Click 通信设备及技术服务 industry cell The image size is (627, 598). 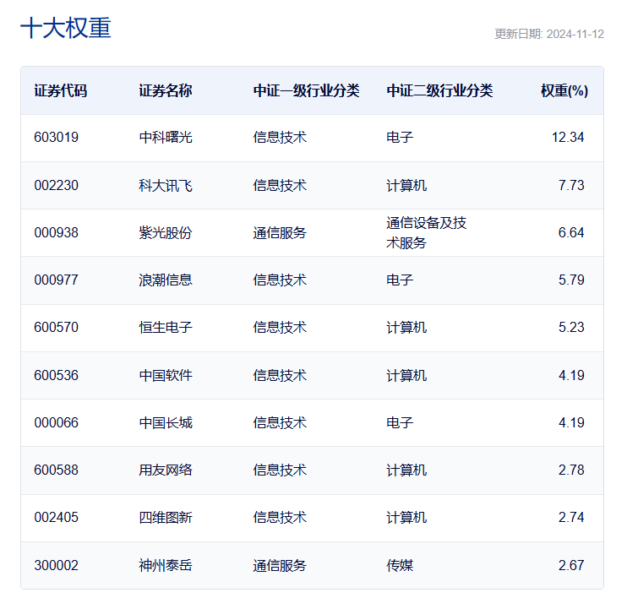[426, 232]
